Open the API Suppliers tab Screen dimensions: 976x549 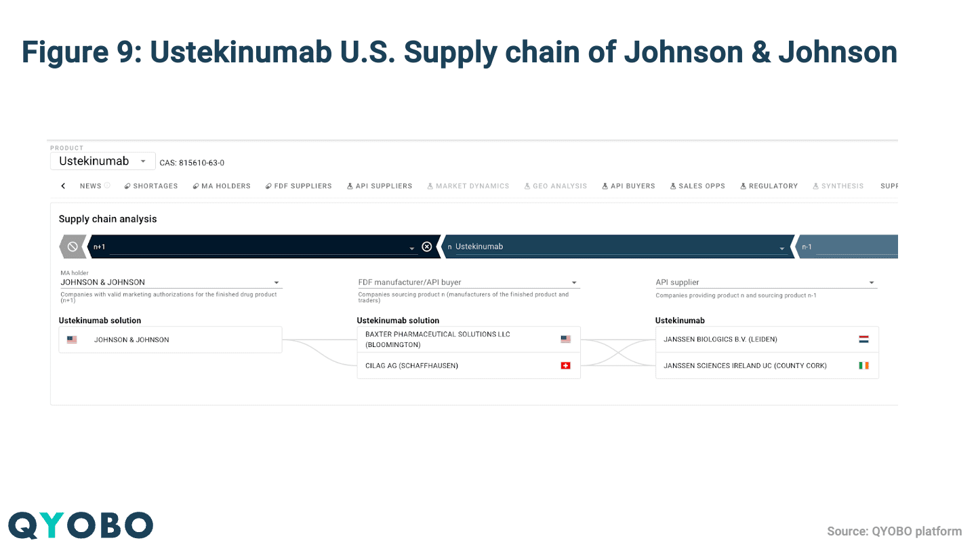[380, 186]
